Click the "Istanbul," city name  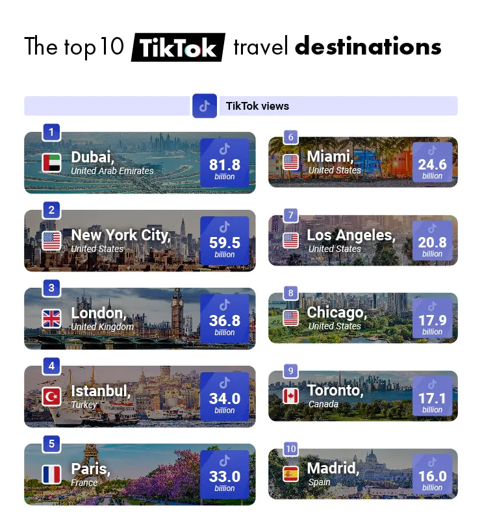tap(101, 391)
